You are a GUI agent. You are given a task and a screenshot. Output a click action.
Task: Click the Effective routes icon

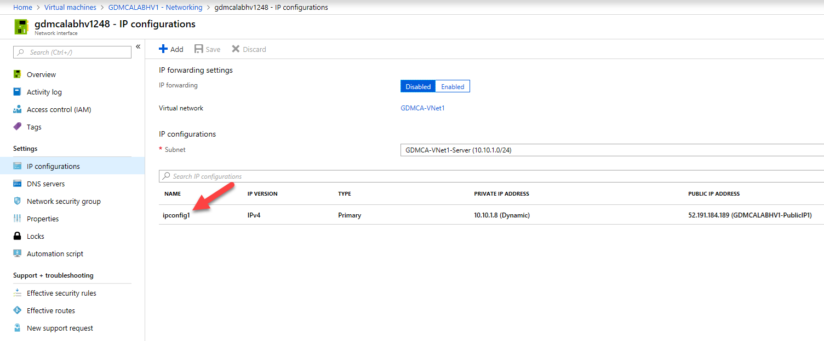pos(17,310)
